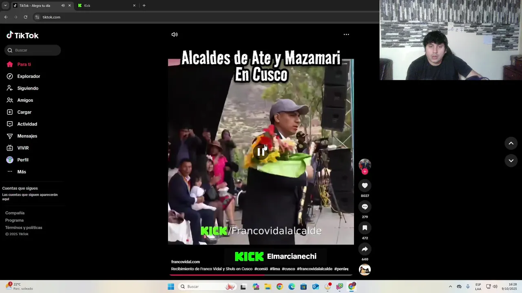The image size is (522, 293).
Task: Click the #lima hashtag
Action: coord(275,269)
